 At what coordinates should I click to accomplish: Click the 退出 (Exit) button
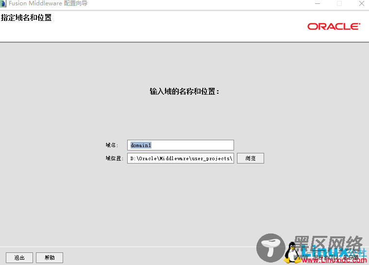19,258
